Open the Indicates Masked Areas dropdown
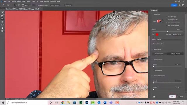The height and width of the screenshot is (105, 187). pyautogui.click(x=178, y=35)
